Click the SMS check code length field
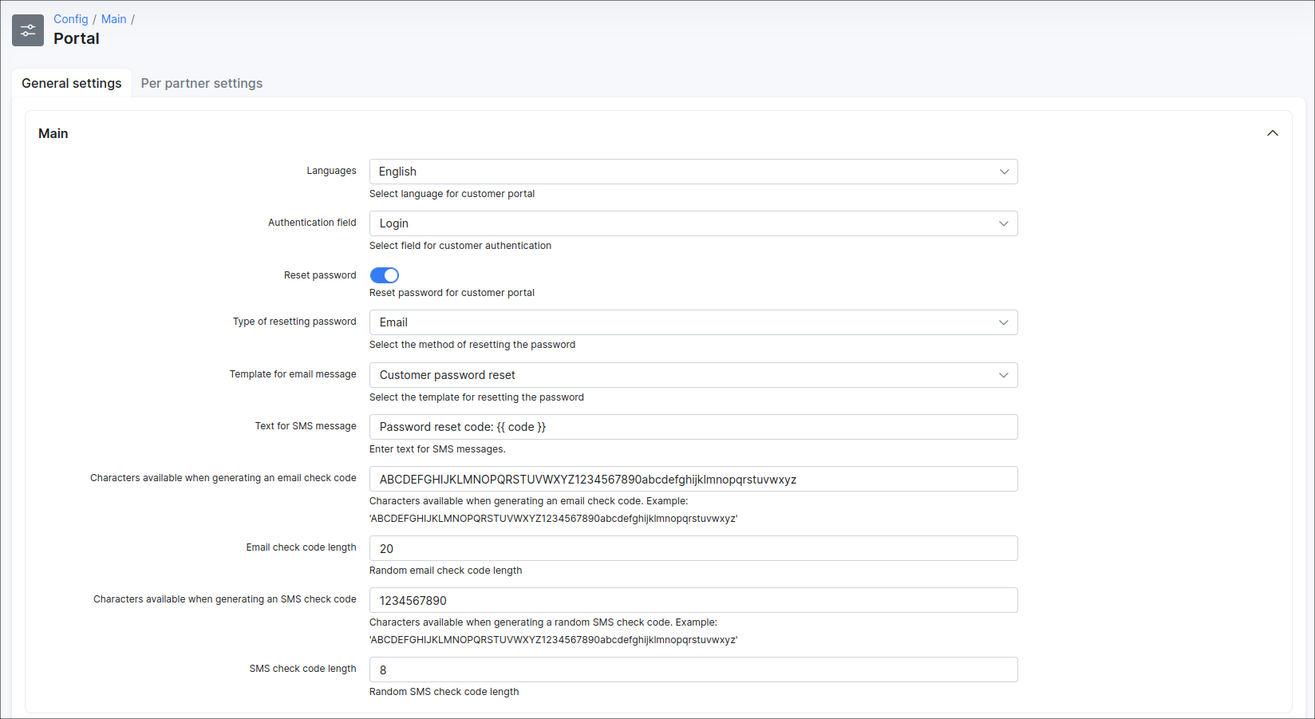This screenshot has width=1315, height=719. pos(693,670)
